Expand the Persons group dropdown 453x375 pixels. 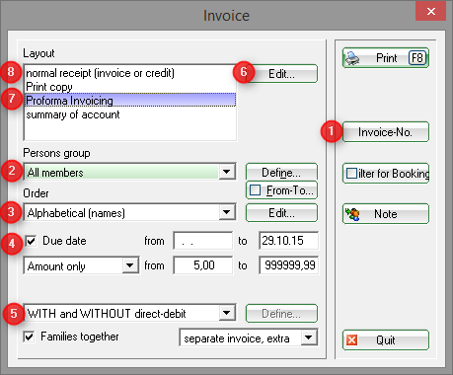pyautogui.click(x=227, y=172)
